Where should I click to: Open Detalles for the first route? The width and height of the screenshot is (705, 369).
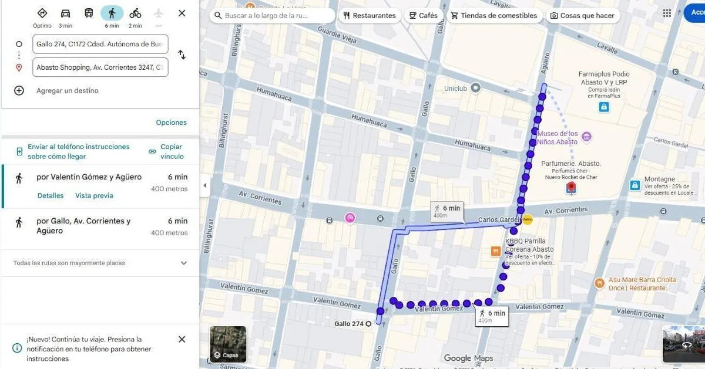coord(51,195)
